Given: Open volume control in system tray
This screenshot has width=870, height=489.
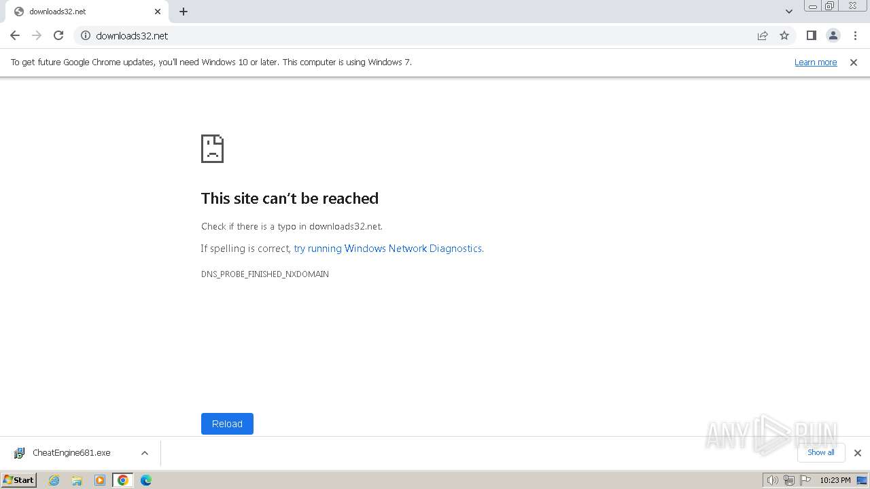Looking at the screenshot, I should coord(772,480).
